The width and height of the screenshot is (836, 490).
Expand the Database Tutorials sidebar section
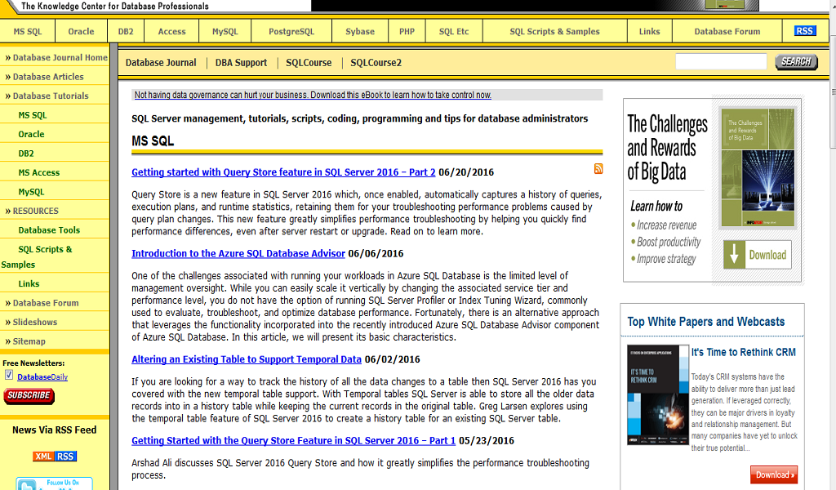point(51,96)
